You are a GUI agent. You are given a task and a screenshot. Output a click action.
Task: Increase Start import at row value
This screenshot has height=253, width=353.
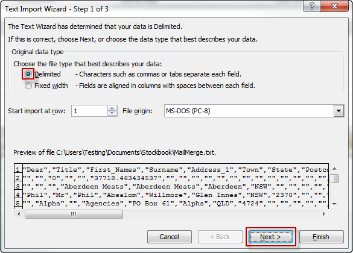(112, 108)
